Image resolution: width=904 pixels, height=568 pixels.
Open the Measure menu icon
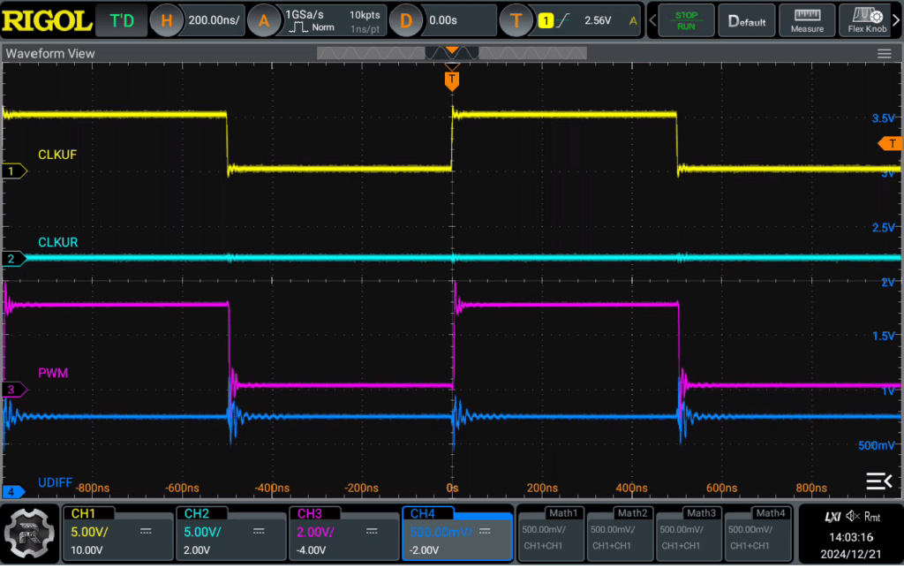pos(807,20)
